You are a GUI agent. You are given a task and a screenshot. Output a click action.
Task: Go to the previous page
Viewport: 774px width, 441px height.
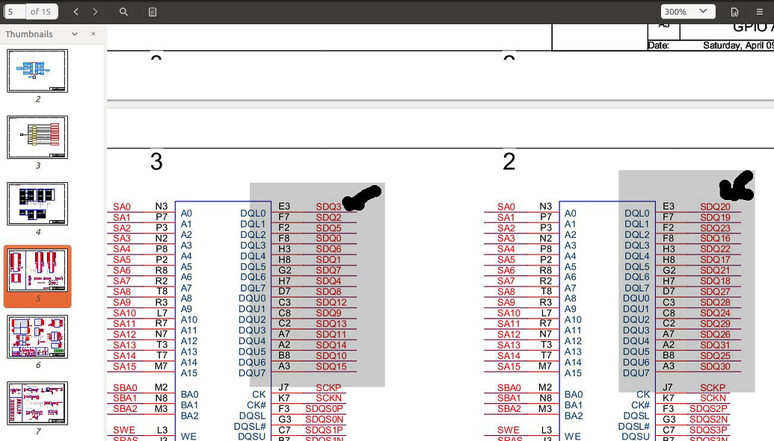point(76,12)
